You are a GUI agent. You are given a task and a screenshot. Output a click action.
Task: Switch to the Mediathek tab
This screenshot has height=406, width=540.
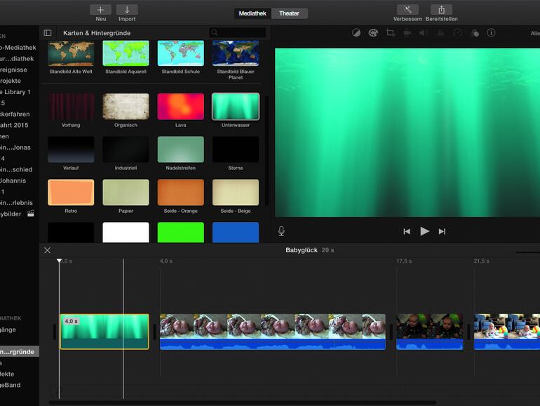click(252, 13)
